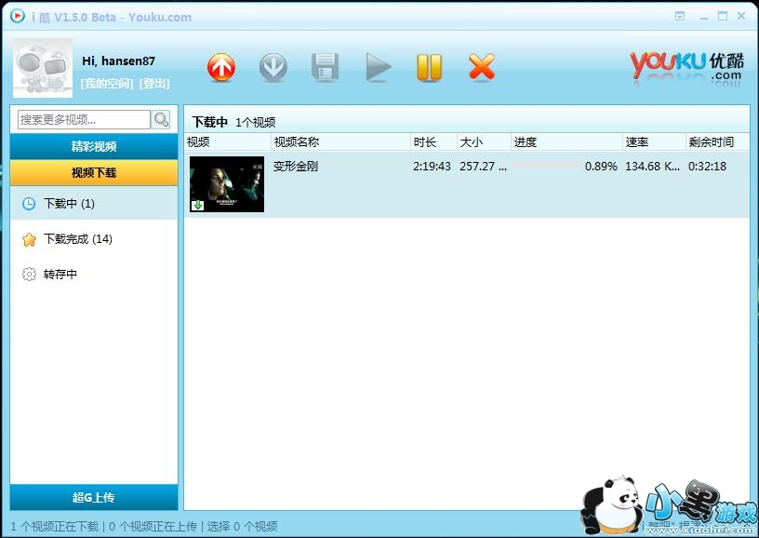Open the title bar dropdown menu button
The width and height of the screenshot is (759, 538).
coord(680,17)
